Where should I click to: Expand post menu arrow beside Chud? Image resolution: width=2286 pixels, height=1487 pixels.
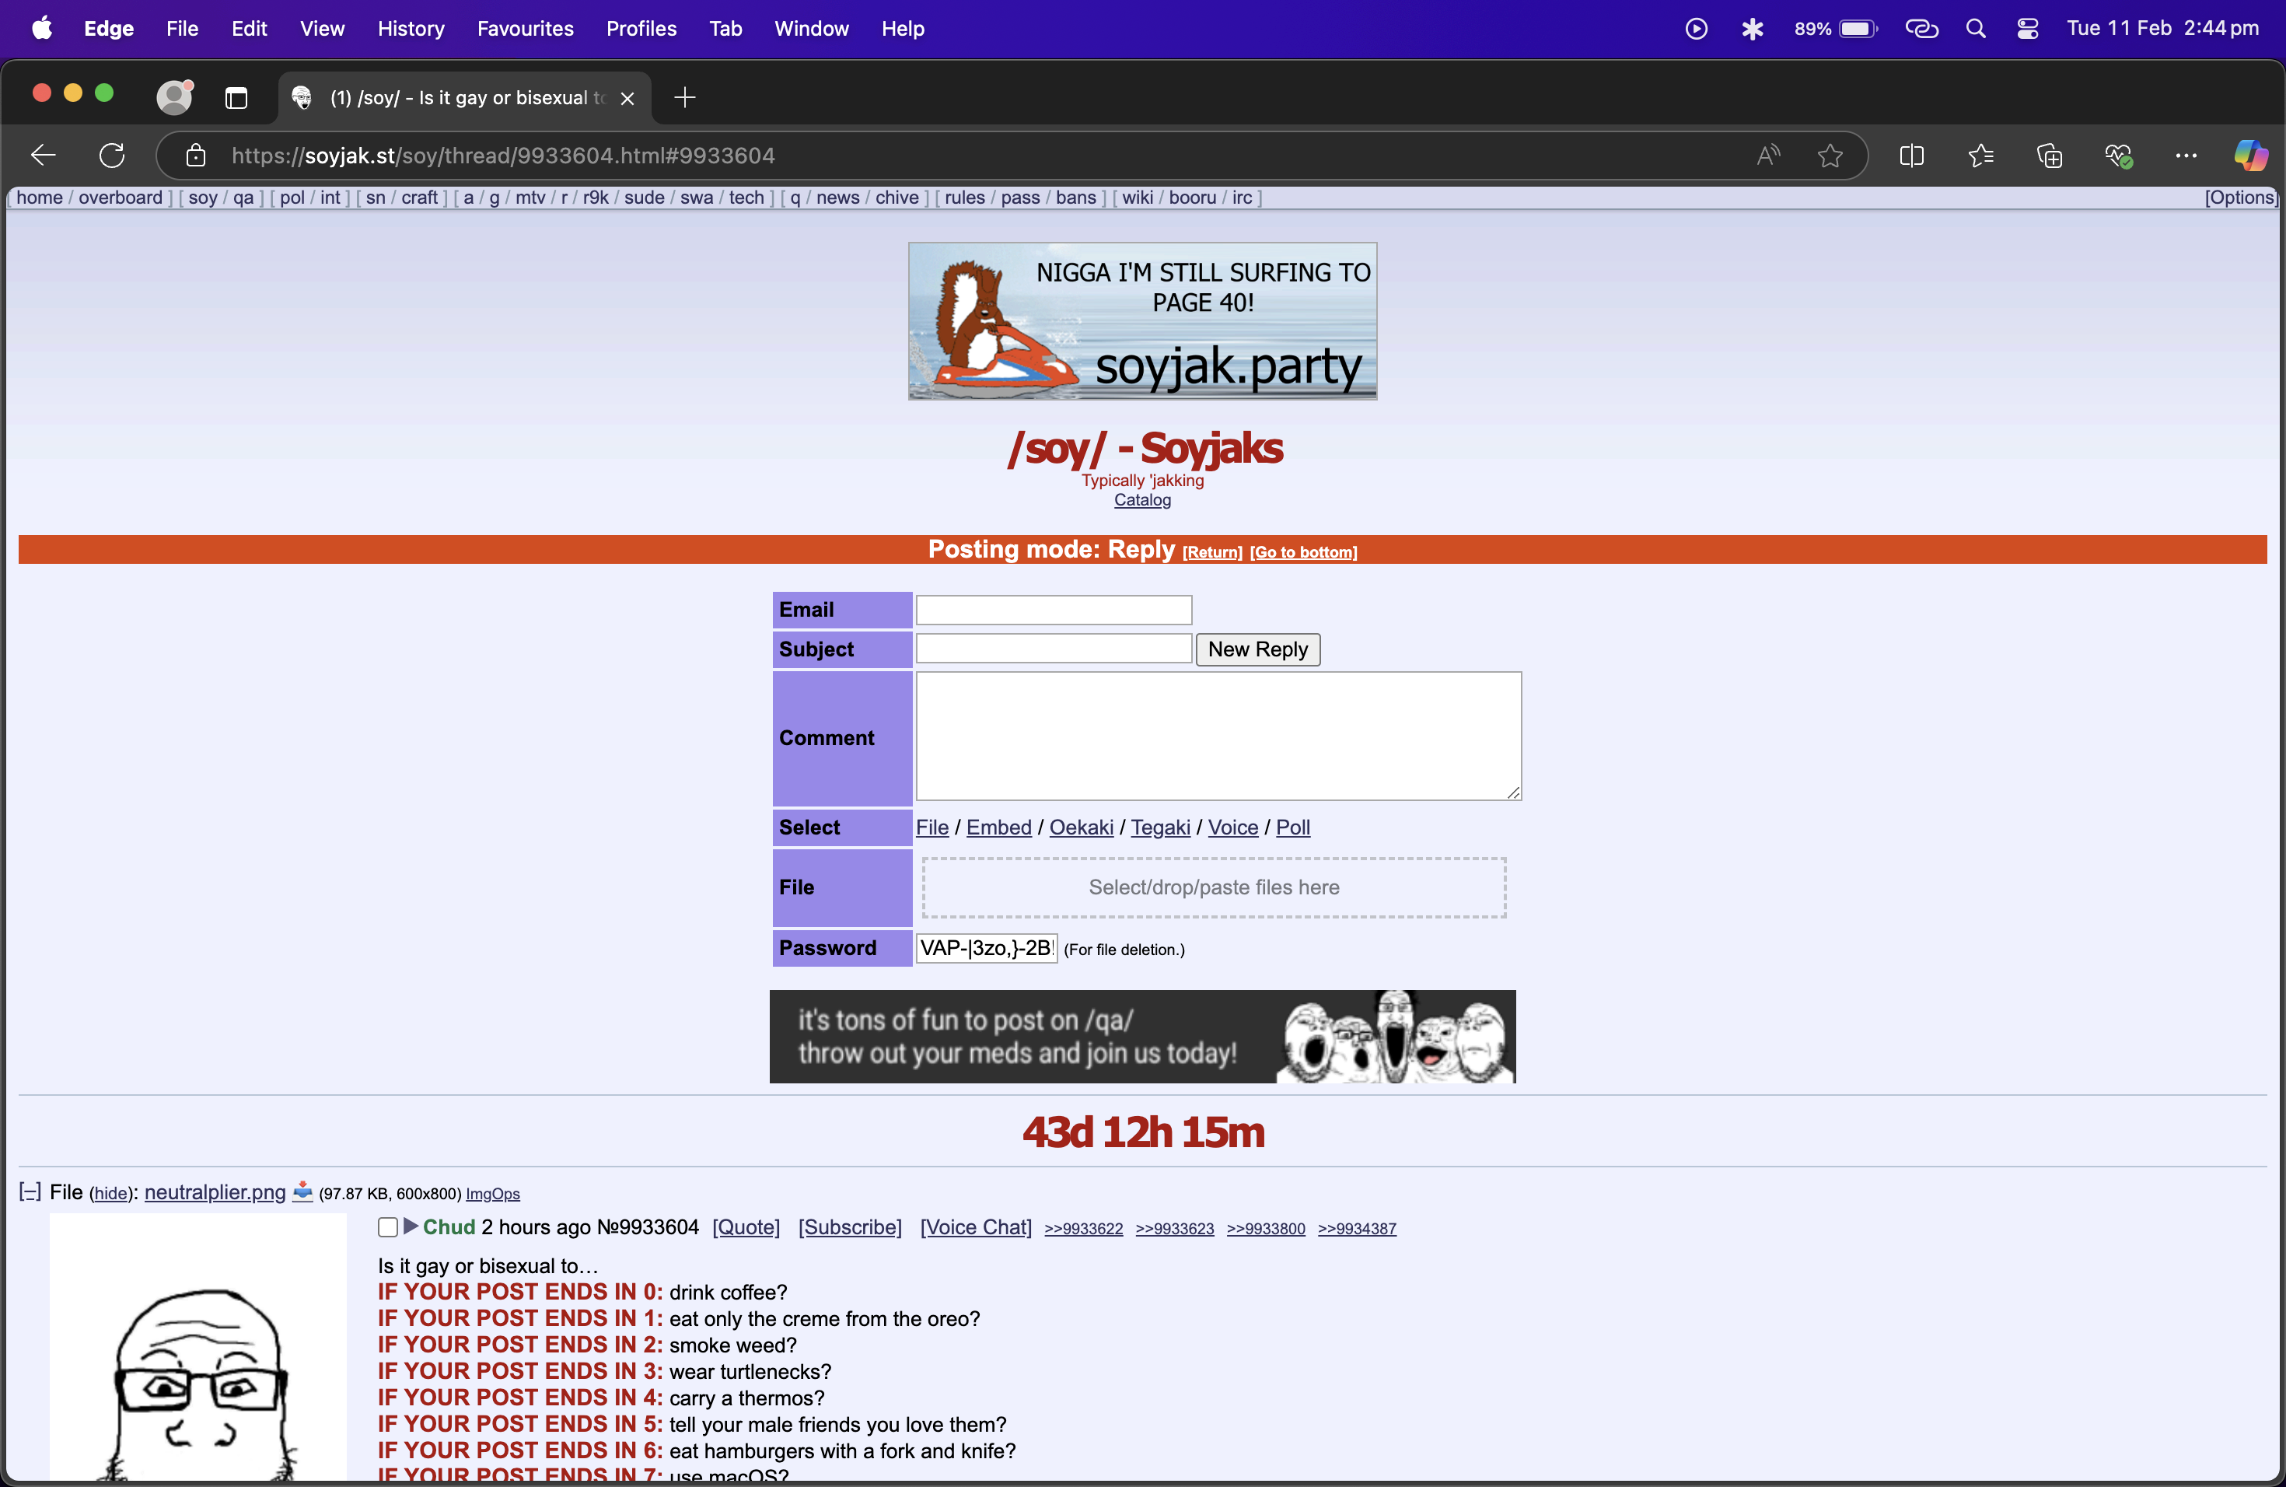tap(411, 1226)
